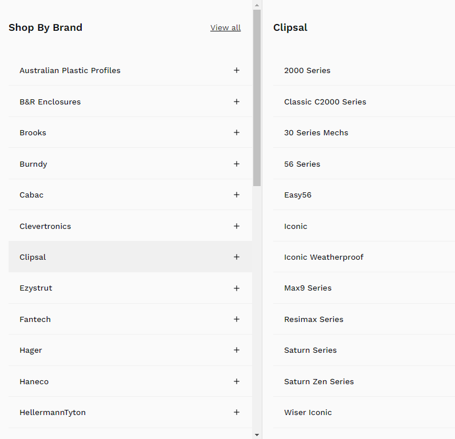Screen dimensions: 455x439
Task: Expand the Haneco brand entry
Action: [x=237, y=381]
